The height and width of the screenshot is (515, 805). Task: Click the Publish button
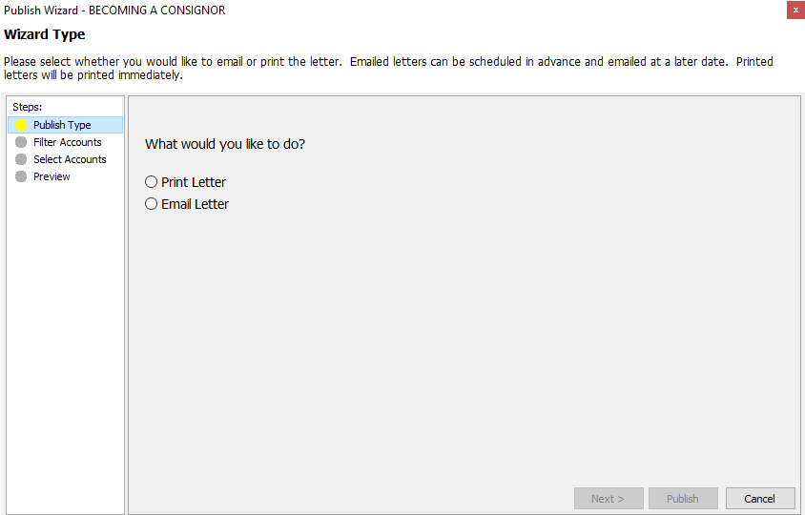[683, 499]
